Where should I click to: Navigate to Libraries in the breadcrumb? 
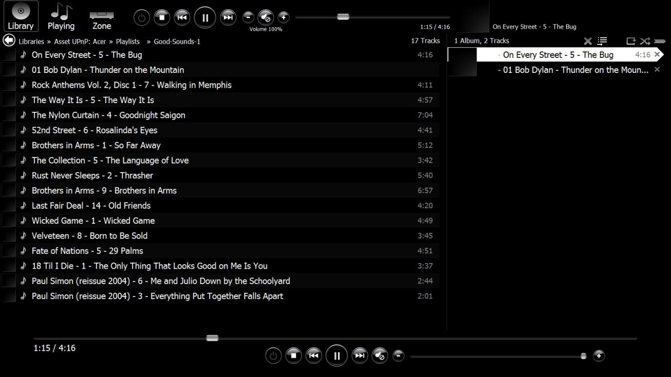(x=31, y=42)
